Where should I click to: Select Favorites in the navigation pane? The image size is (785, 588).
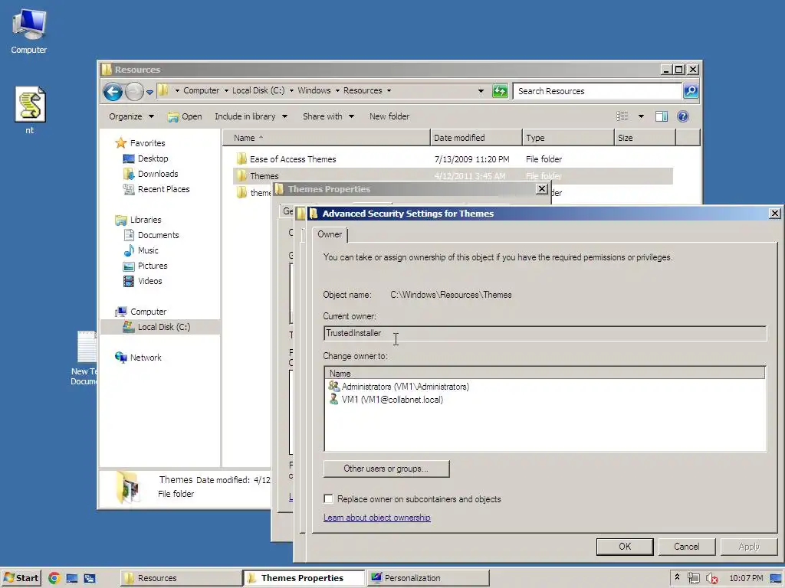click(x=147, y=143)
